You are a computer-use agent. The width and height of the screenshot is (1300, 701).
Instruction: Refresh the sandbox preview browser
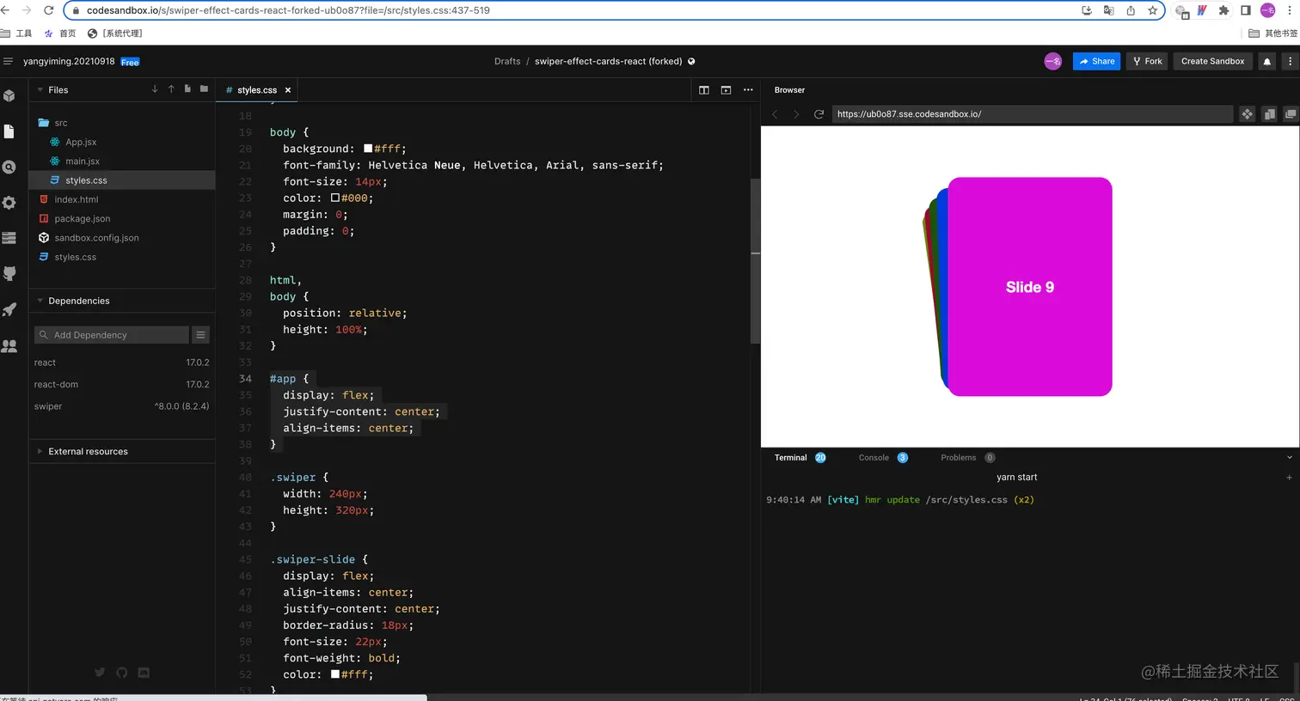coord(819,114)
